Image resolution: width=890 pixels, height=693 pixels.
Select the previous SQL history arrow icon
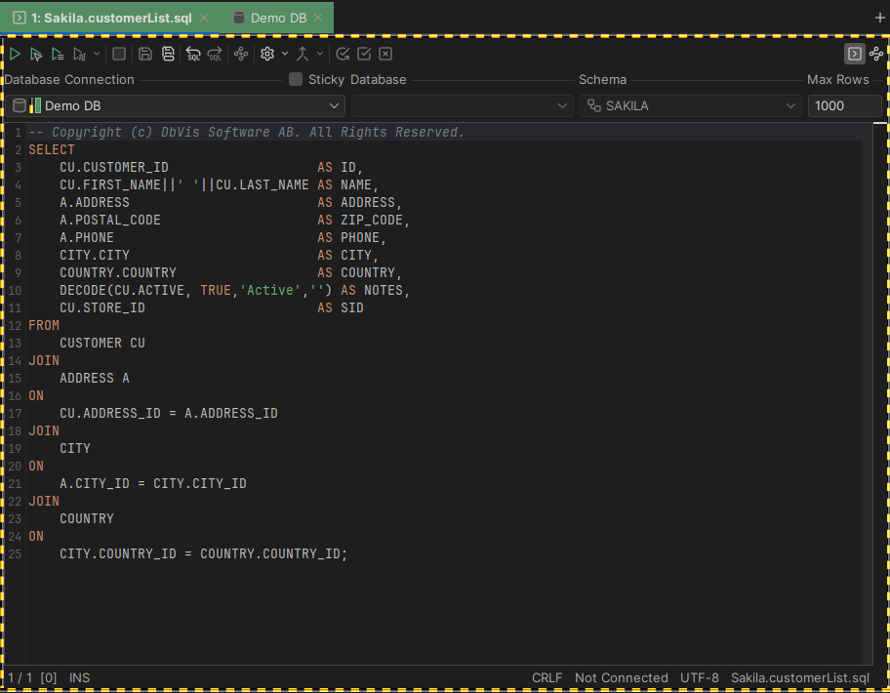tap(191, 54)
